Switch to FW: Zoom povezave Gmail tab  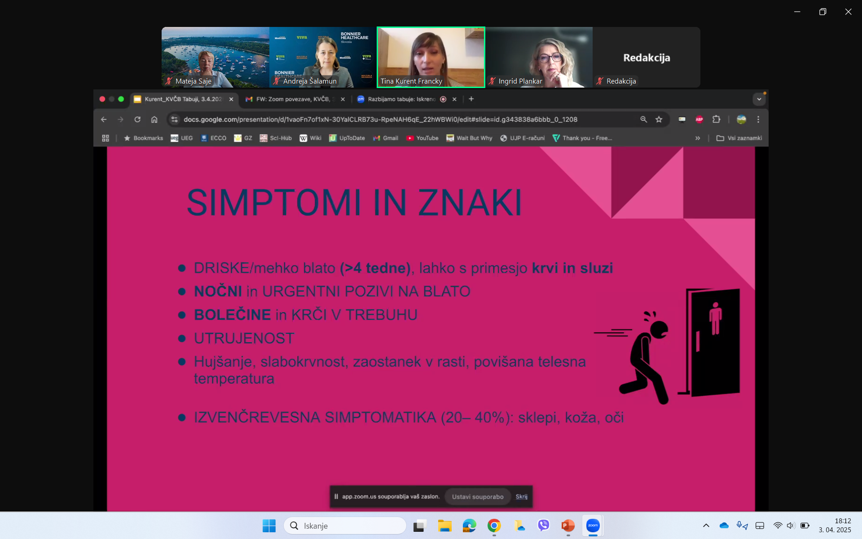point(293,99)
